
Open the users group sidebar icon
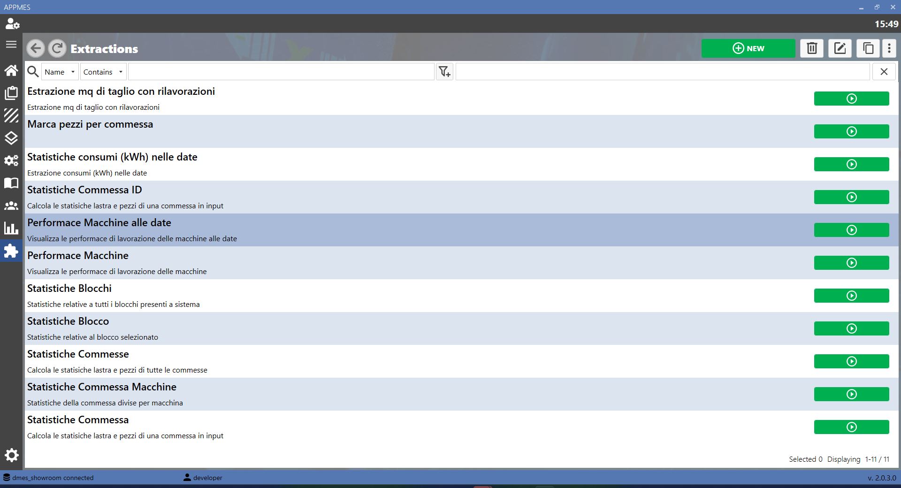[x=11, y=206]
